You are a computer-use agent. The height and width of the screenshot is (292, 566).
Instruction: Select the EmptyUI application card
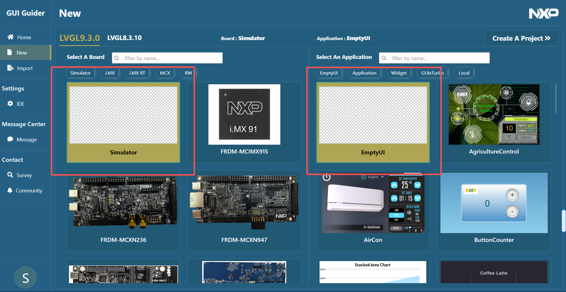click(373, 122)
